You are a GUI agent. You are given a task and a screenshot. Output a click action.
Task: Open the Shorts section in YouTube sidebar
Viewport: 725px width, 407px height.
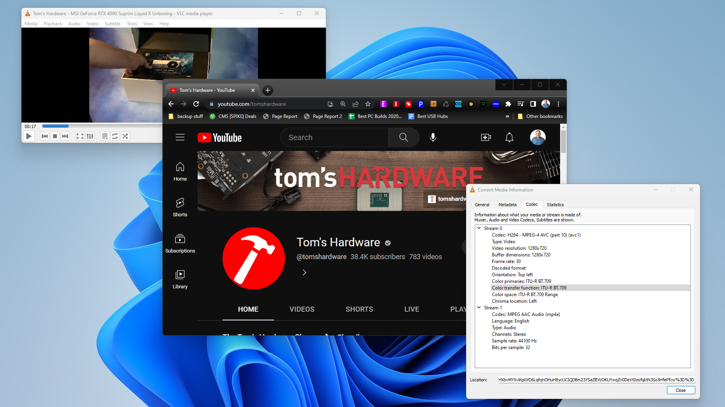[x=180, y=207]
